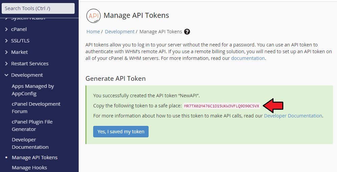
Task: Click the help question mark icon
Action: 187,32
